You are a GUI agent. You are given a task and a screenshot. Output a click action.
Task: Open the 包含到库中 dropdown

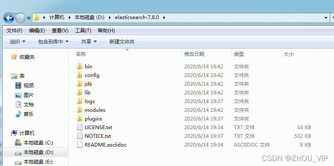click(x=53, y=42)
